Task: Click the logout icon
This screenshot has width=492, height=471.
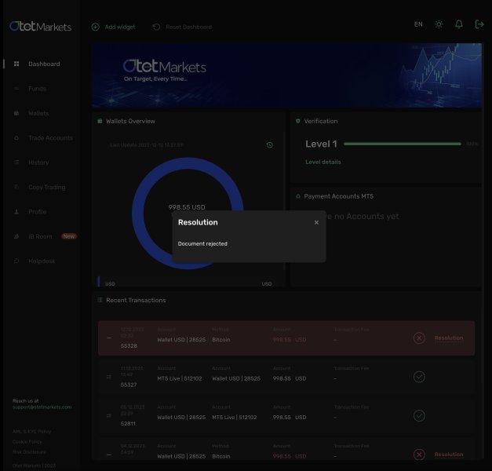Action: [479, 24]
